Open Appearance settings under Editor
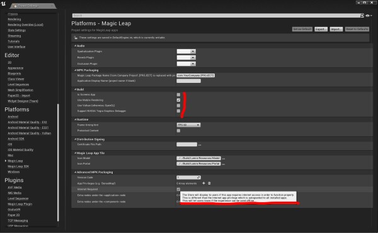The image size is (378, 233). click(15, 68)
